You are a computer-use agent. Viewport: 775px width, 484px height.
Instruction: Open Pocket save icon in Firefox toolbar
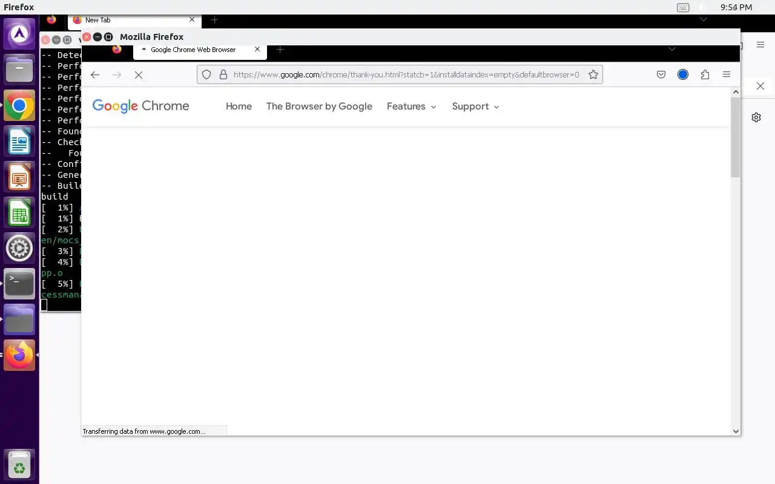[661, 74]
